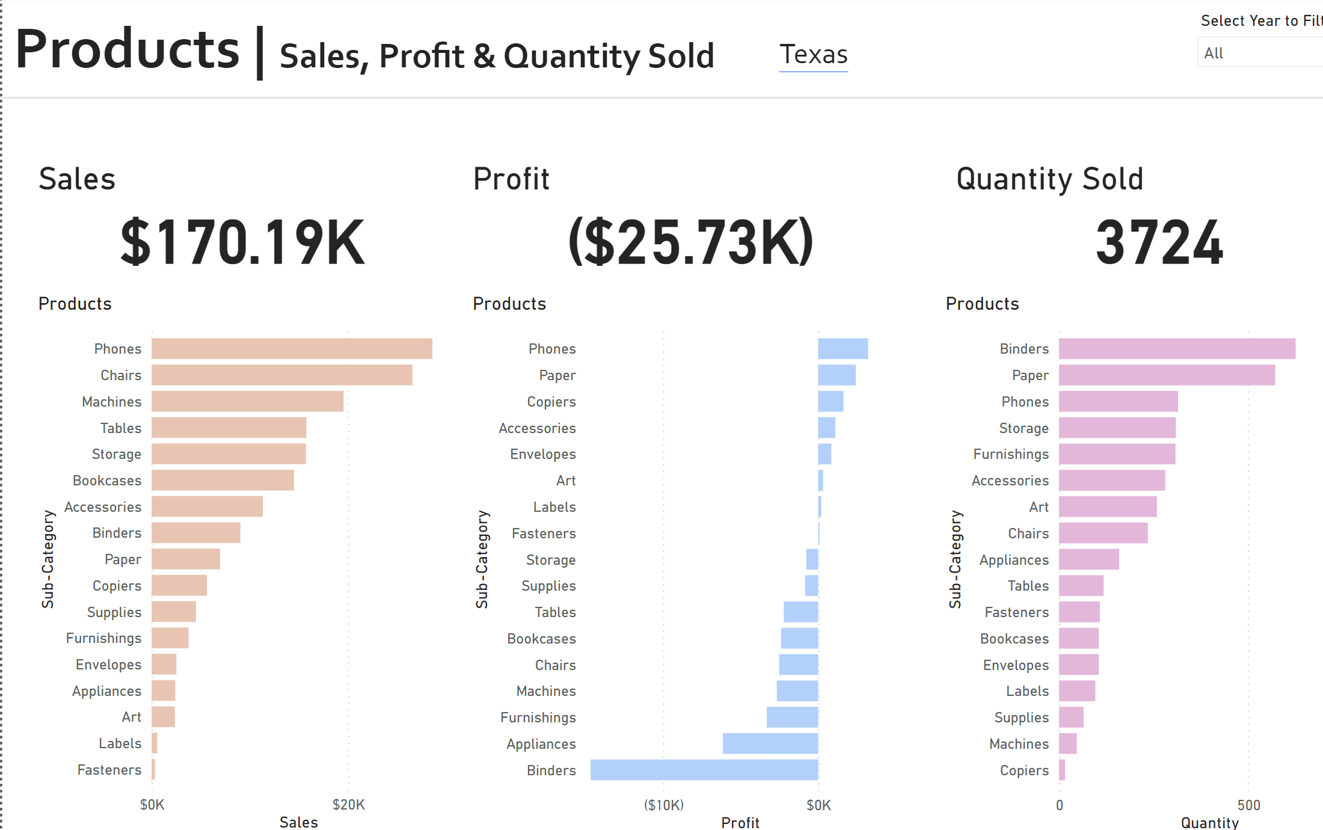Click the Tables label on Sales axis
The height and width of the screenshot is (830, 1323).
[x=121, y=428]
